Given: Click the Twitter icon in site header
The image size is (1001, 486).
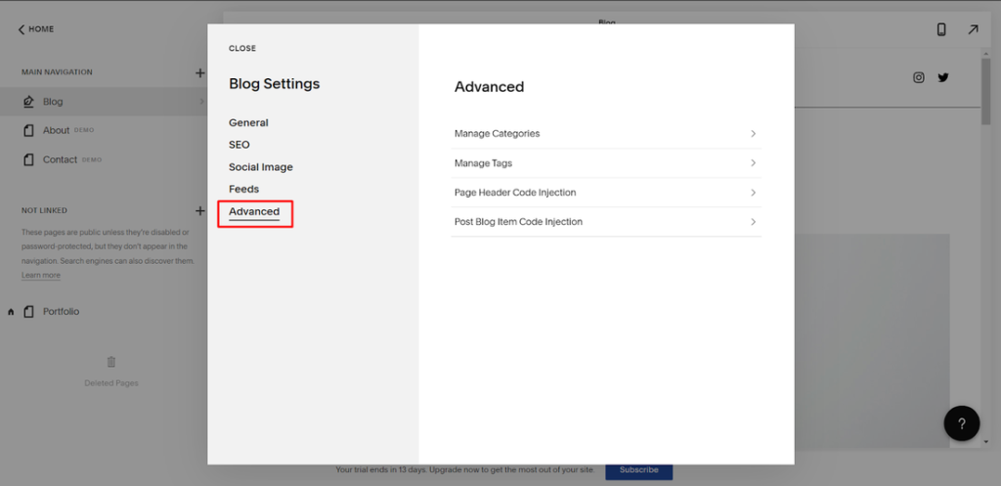Looking at the screenshot, I should tap(943, 77).
